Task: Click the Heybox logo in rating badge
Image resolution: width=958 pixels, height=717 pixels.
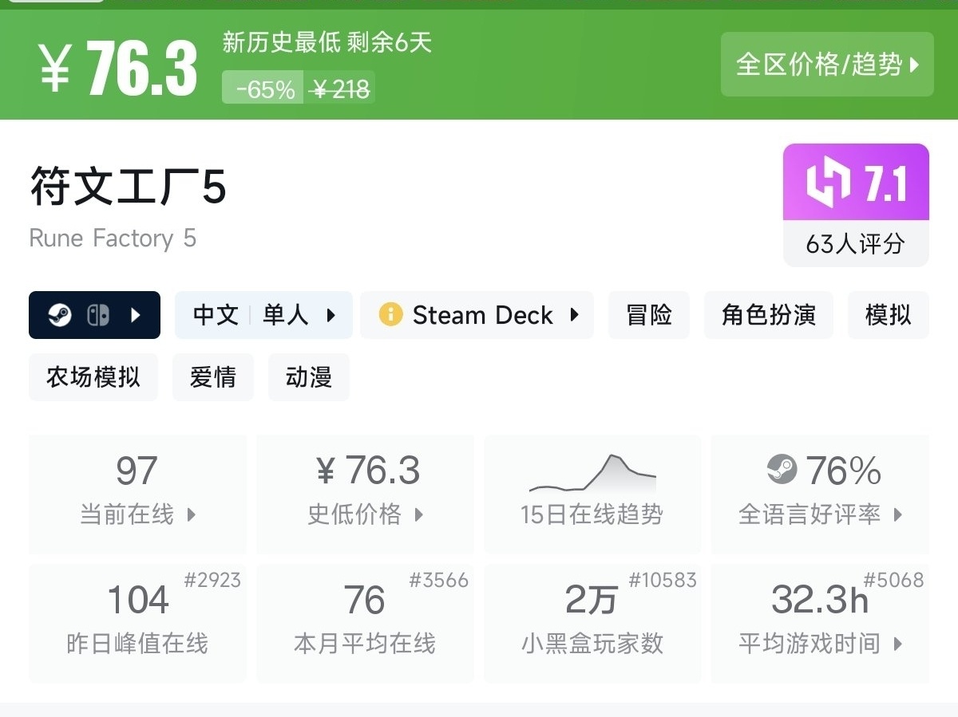Action: (828, 183)
